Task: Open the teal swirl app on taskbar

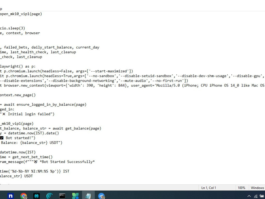Action: coord(49,196)
